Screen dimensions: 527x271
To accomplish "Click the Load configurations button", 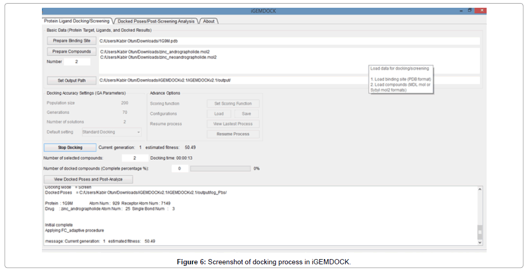I will (219, 114).
